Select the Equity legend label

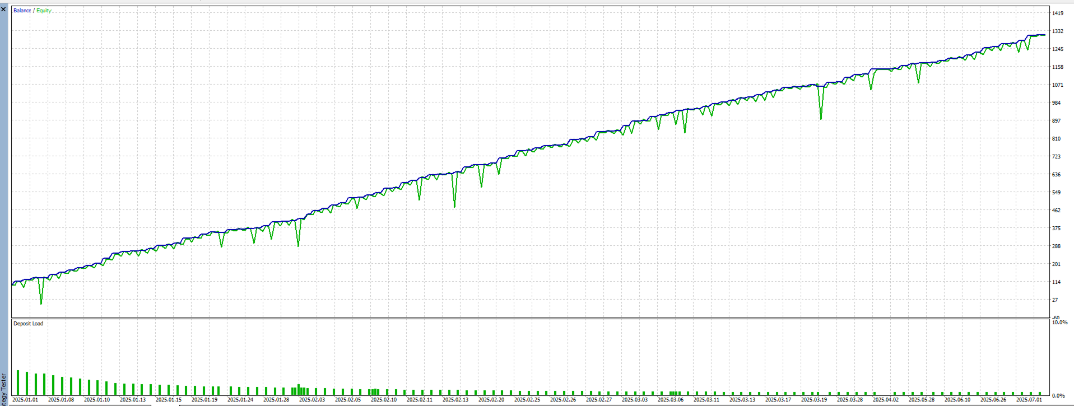pyautogui.click(x=44, y=11)
